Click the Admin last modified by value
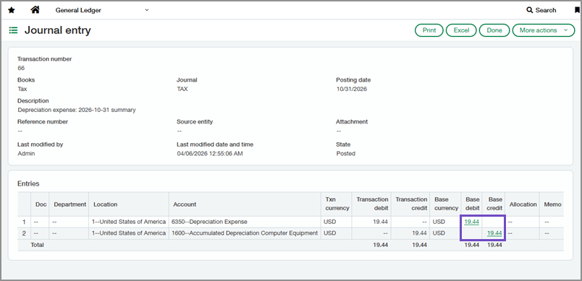Viewport: 582px width, 281px height. [x=26, y=153]
